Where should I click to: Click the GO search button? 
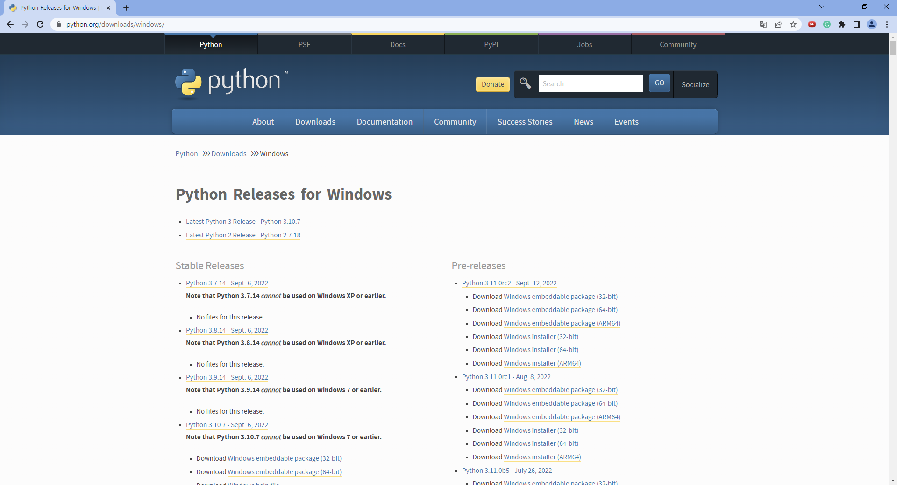click(660, 83)
